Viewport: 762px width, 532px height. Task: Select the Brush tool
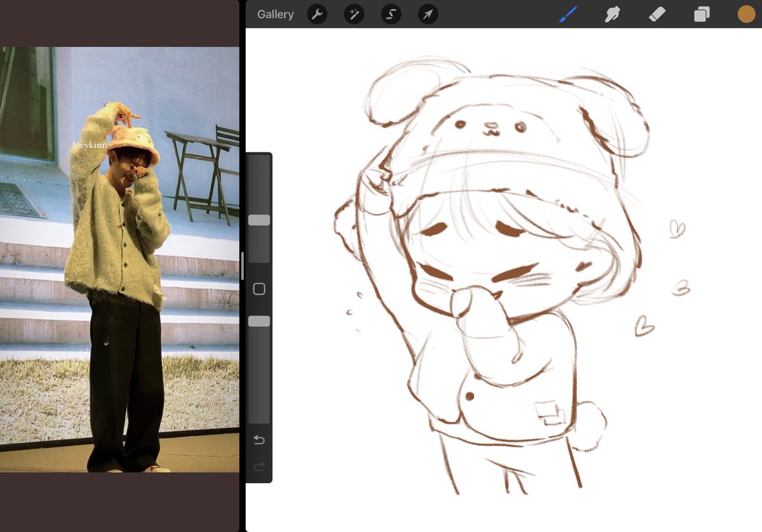568,14
